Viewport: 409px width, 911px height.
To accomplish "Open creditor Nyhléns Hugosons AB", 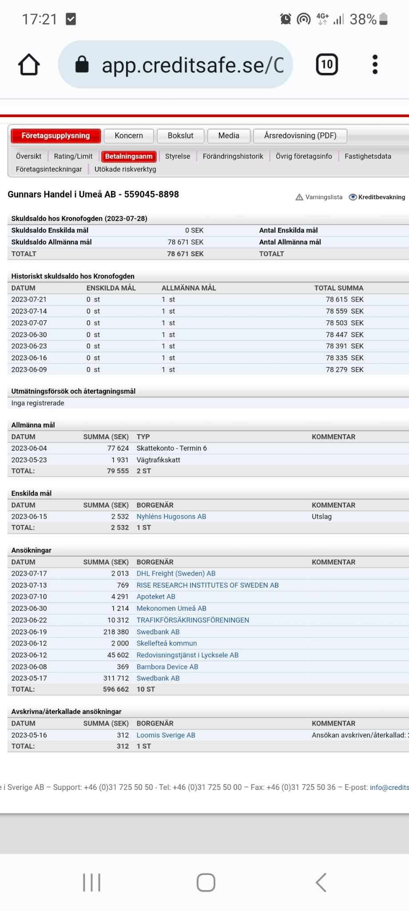I will pyautogui.click(x=171, y=517).
